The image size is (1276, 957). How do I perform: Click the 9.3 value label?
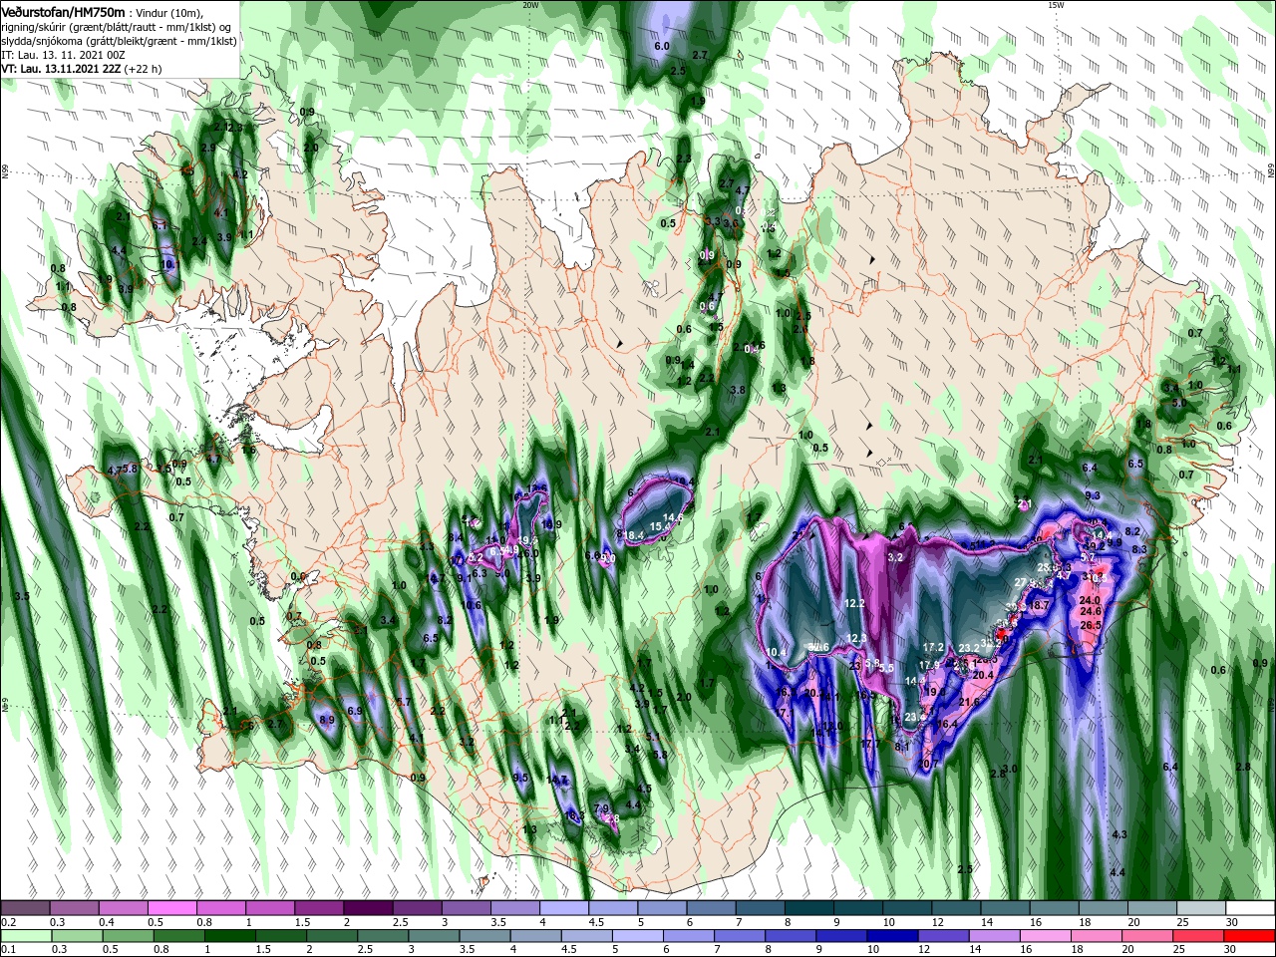(1093, 495)
